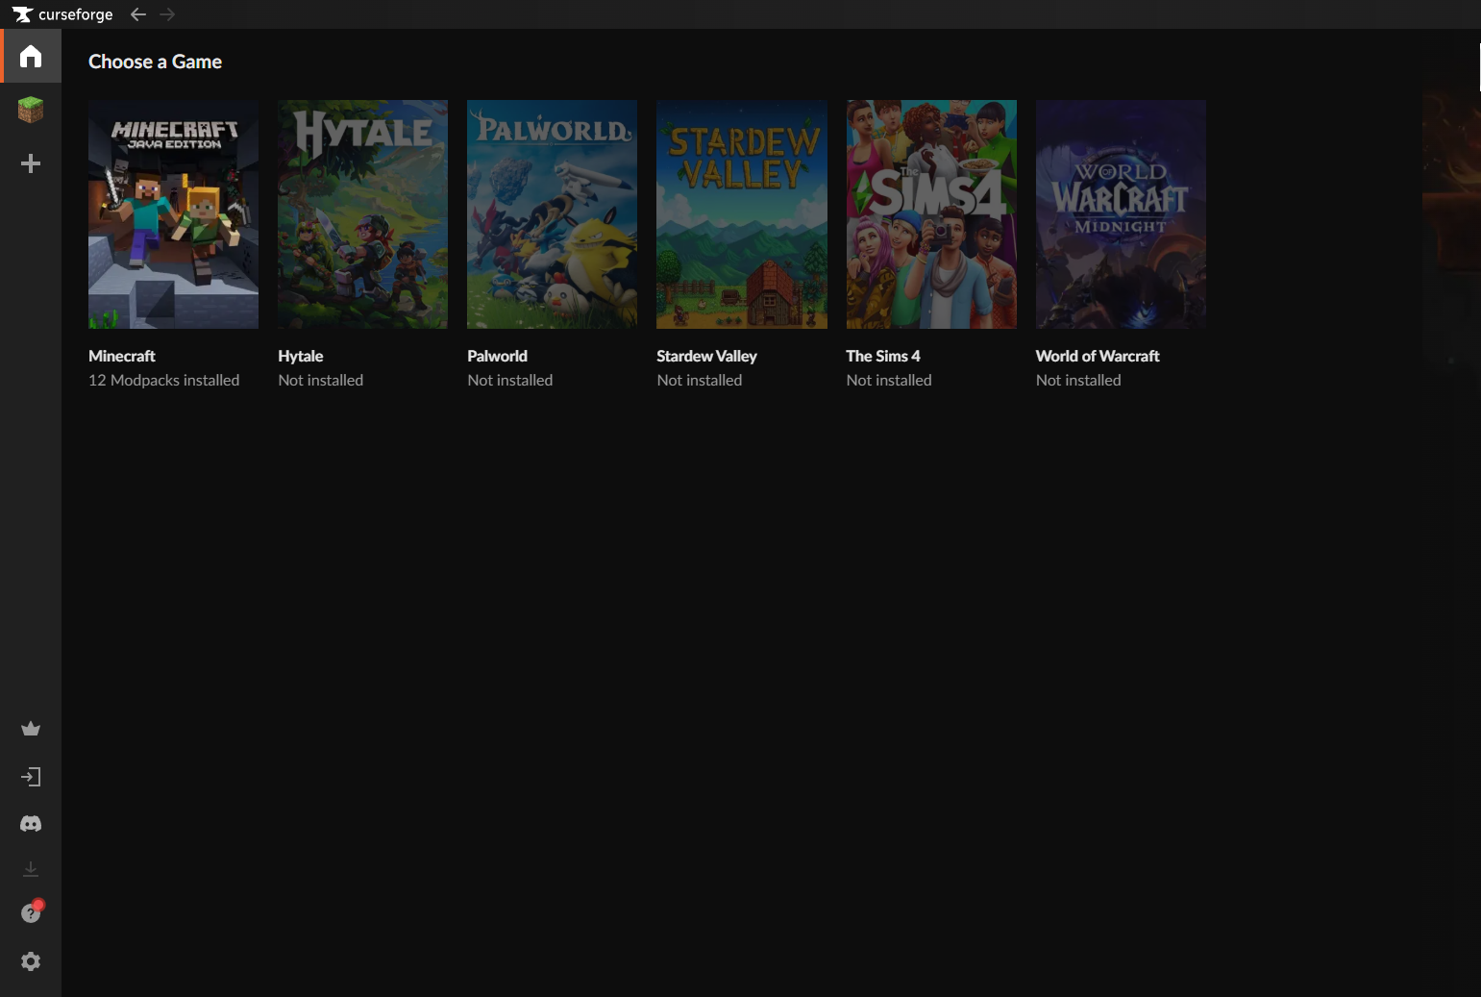Open the crown premium icon in the sidebar
The image size is (1481, 997).
[x=31, y=729]
